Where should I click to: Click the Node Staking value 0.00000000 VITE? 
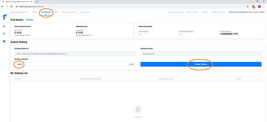pos(229,34)
